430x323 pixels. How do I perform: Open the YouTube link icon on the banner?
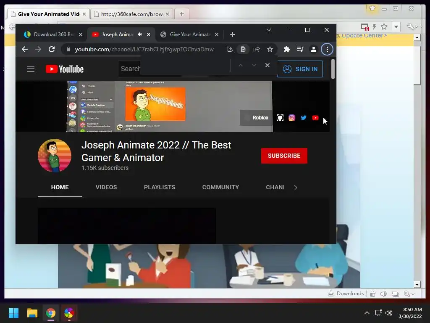coord(315,118)
